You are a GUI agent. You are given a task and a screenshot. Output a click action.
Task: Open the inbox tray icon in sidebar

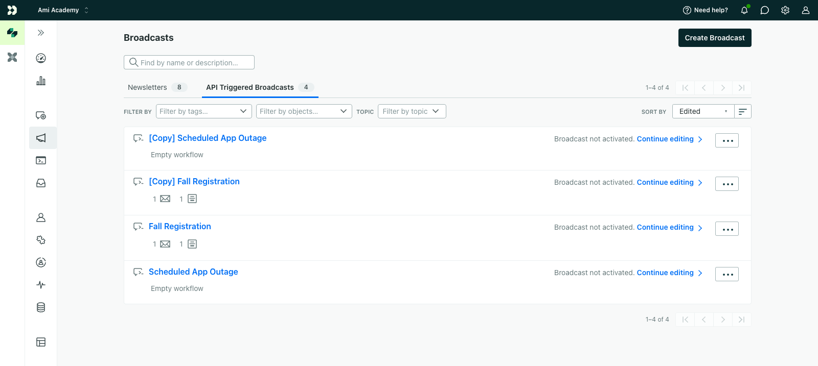tap(41, 183)
